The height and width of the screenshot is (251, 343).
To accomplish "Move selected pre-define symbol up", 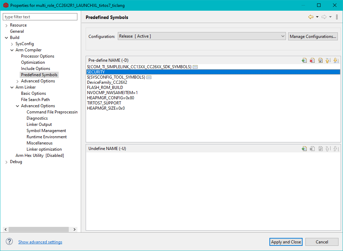I will pos(328,60).
